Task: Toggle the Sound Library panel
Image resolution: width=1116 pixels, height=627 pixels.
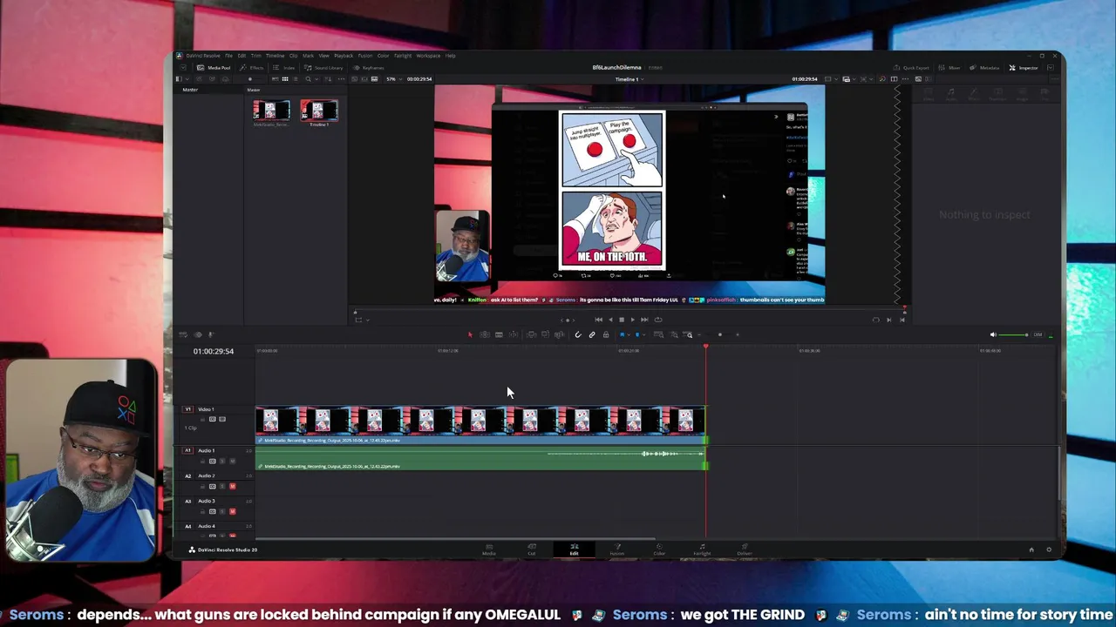Action: (323, 68)
